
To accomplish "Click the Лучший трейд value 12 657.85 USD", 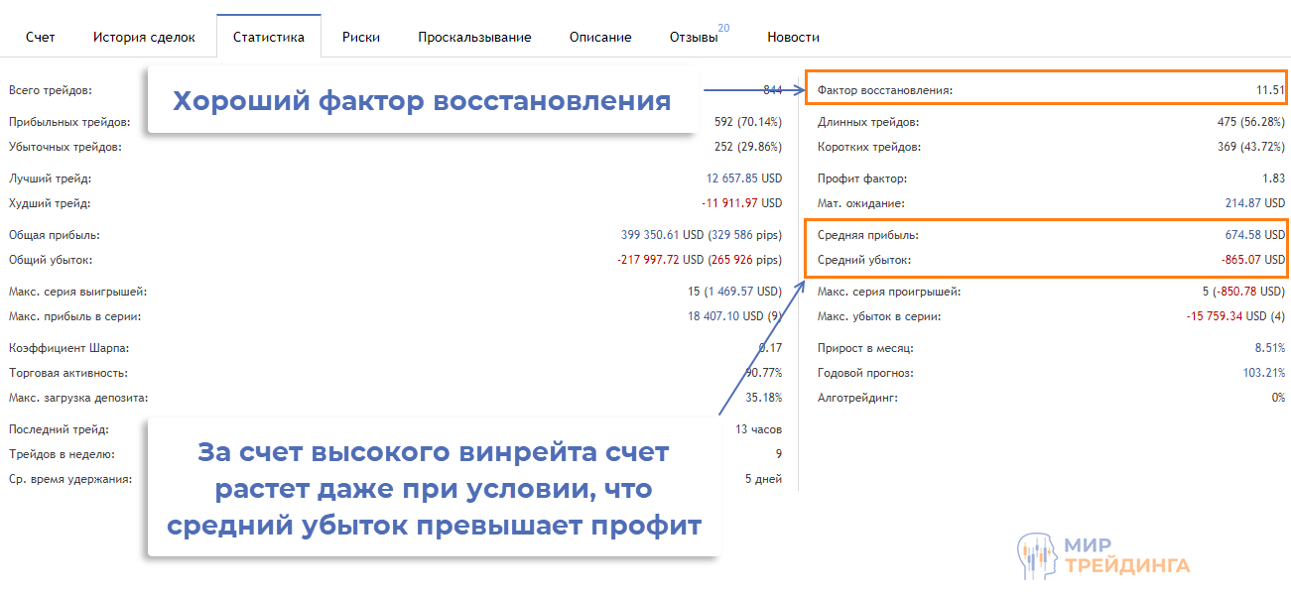I will click(x=743, y=178).
